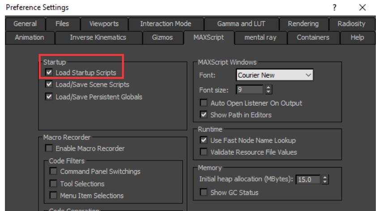This screenshot has width=379, height=211.
Task: Toggle Load/Save Persistent Globals checkbox
Action: point(49,97)
